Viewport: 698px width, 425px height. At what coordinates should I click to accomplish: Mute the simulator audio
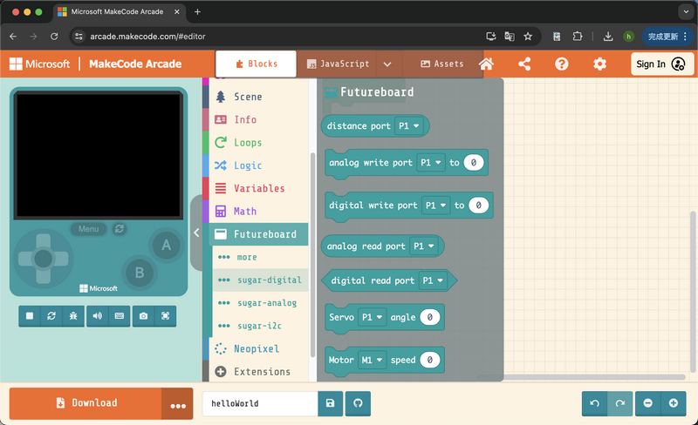coord(97,316)
